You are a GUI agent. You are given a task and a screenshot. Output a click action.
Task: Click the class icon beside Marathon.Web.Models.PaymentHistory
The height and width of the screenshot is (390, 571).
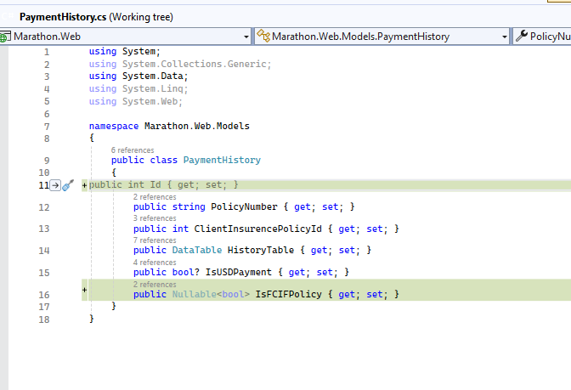[265, 37]
